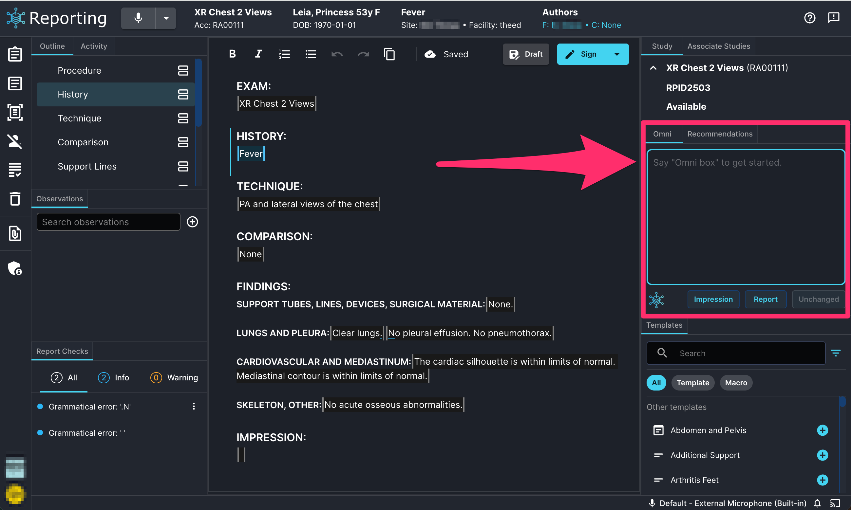Switch to the Activity tab
The image size is (851, 510).
(x=94, y=46)
